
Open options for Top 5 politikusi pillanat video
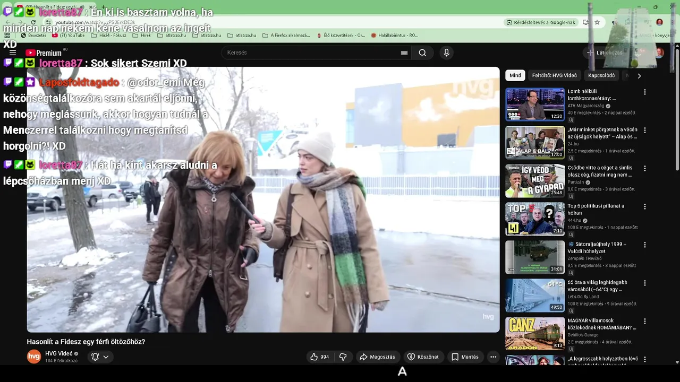pos(645,206)
